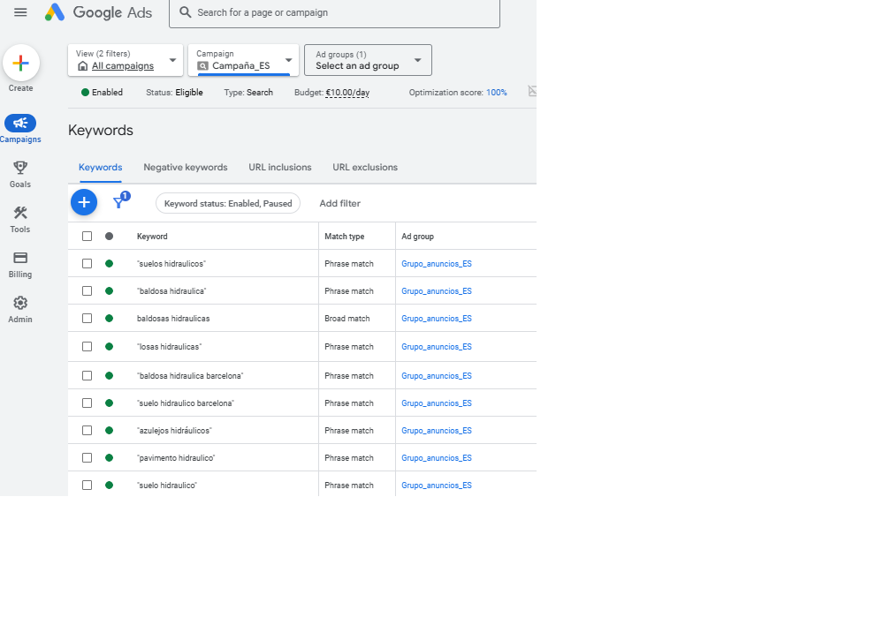Screen dimensions: 891x640
Task: Click blue add keyword plus button
Action: coord(84,202)
